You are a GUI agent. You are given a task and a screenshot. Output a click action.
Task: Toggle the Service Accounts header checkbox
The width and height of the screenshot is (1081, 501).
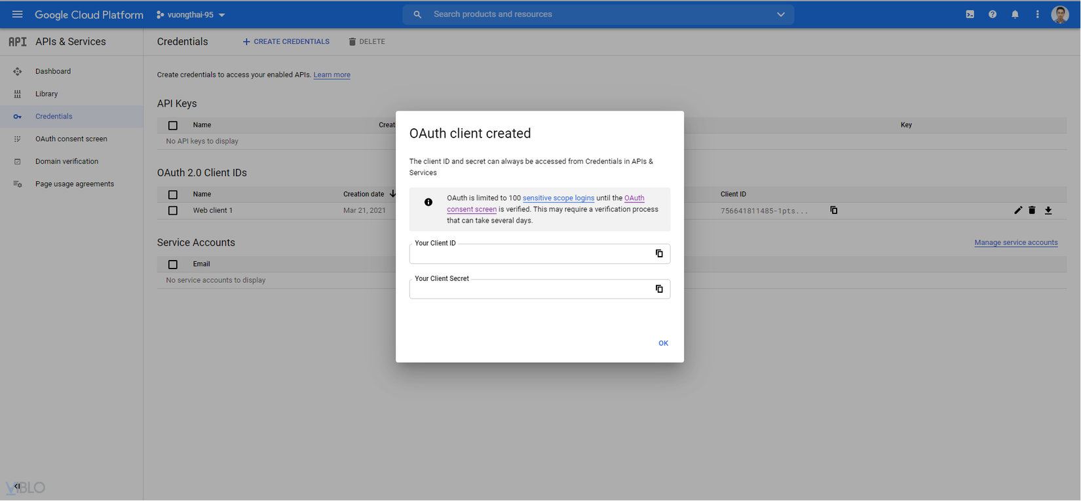pos(173,265)
